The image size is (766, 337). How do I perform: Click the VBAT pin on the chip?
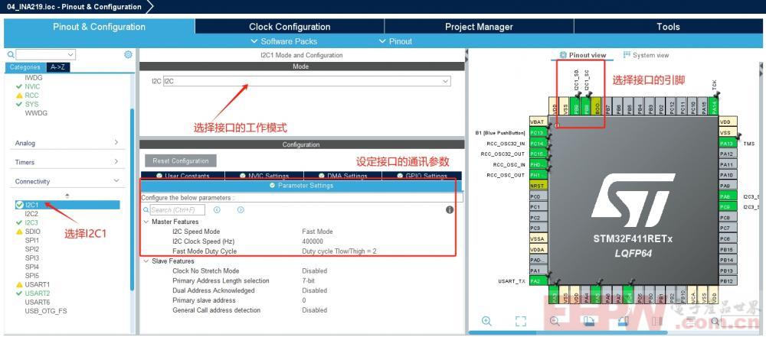[538, 122]
